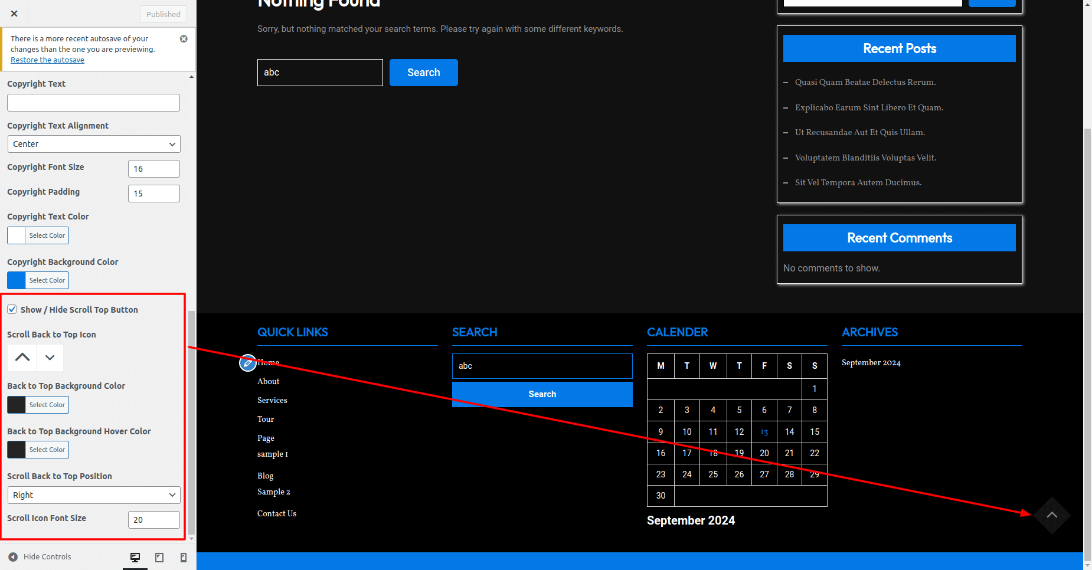The height and width of the screenshot is (570, 1092).
Task: Click the Restore the autosave link
Action: [47, 60]
